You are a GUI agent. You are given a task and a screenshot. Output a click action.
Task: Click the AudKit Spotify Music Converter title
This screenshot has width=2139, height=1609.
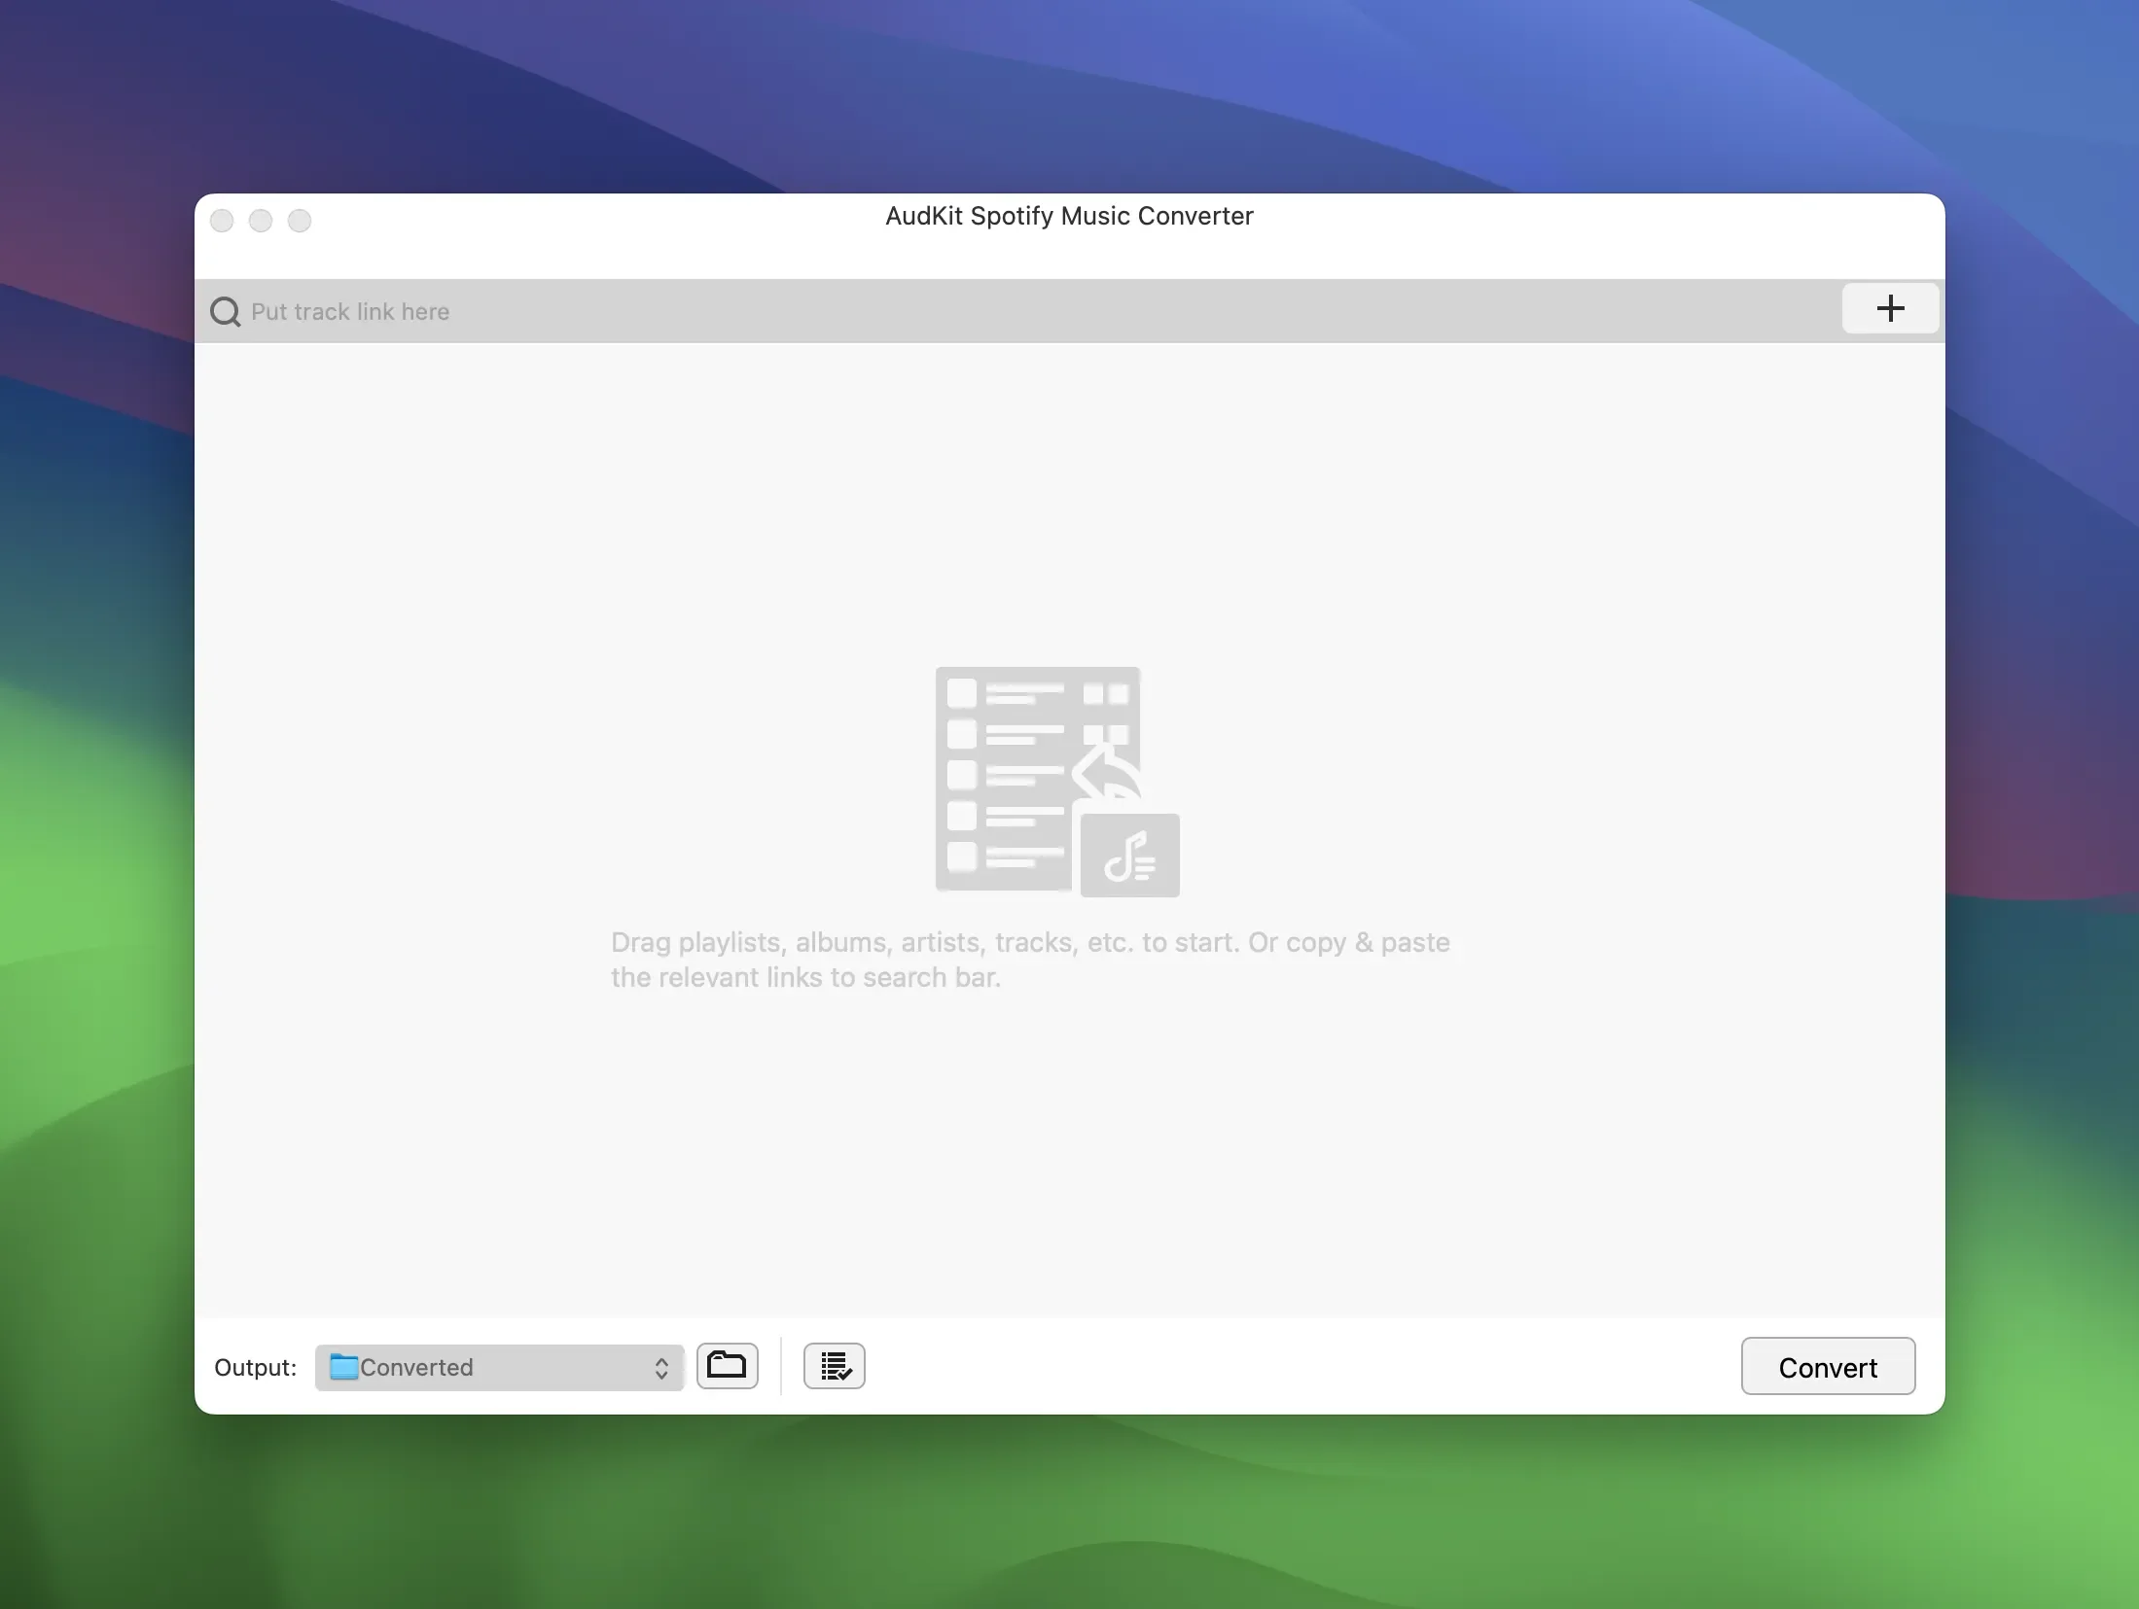(x=1067, y=216)
